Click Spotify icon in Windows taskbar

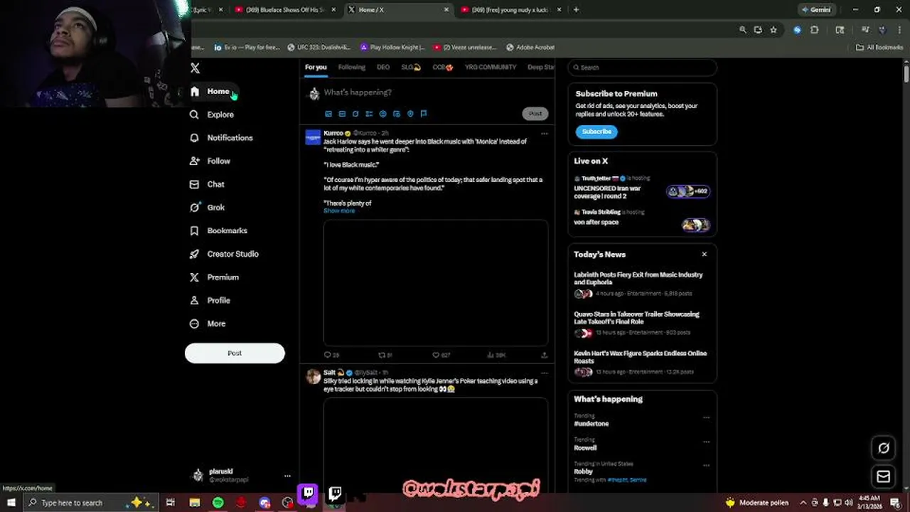(x=218, y=503)
